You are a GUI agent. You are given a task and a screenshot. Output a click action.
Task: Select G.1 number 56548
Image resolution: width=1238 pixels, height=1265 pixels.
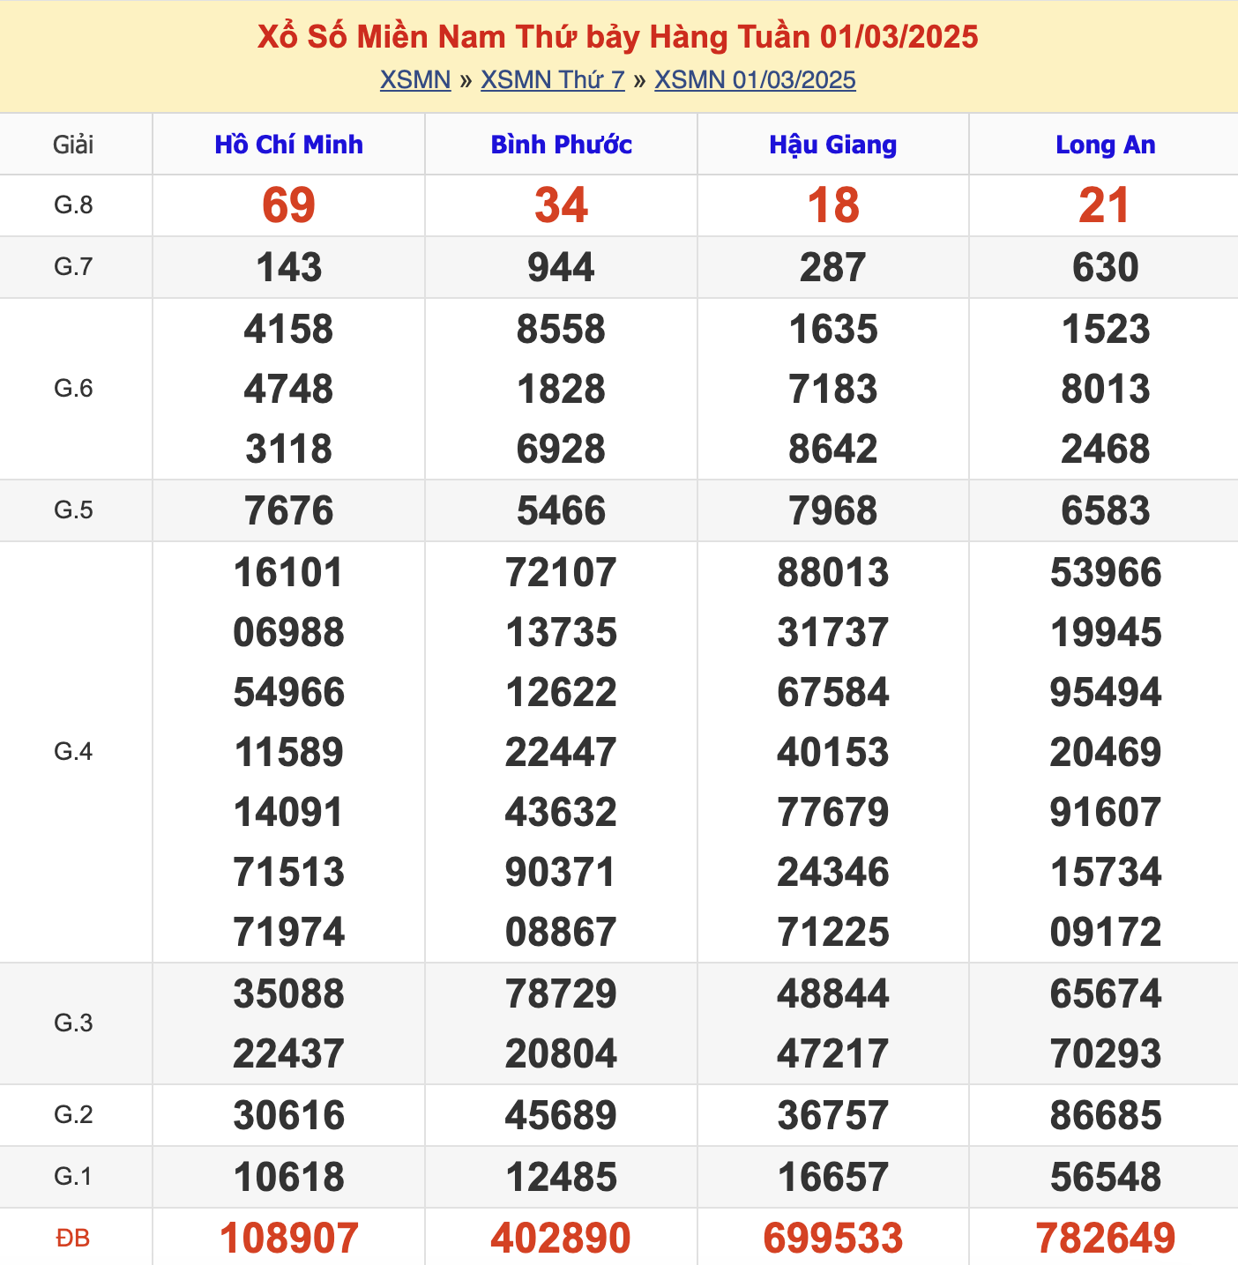[x=1106, y=1178]
